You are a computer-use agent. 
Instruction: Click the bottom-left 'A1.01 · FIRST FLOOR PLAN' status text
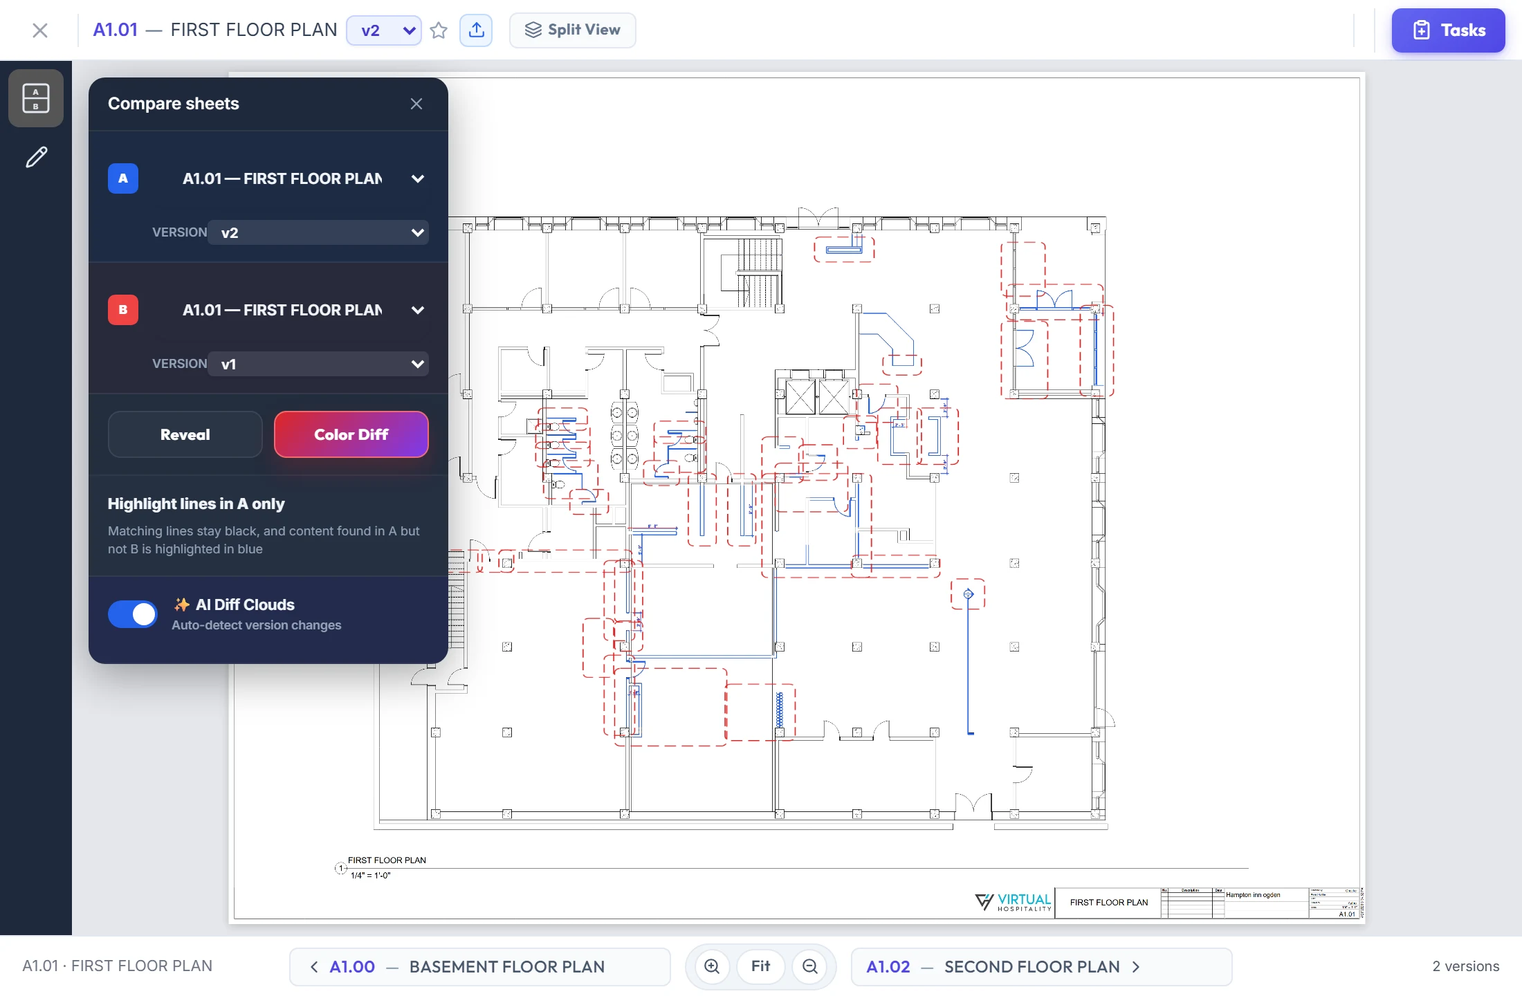pyautogui.click(x=118, y=966)
